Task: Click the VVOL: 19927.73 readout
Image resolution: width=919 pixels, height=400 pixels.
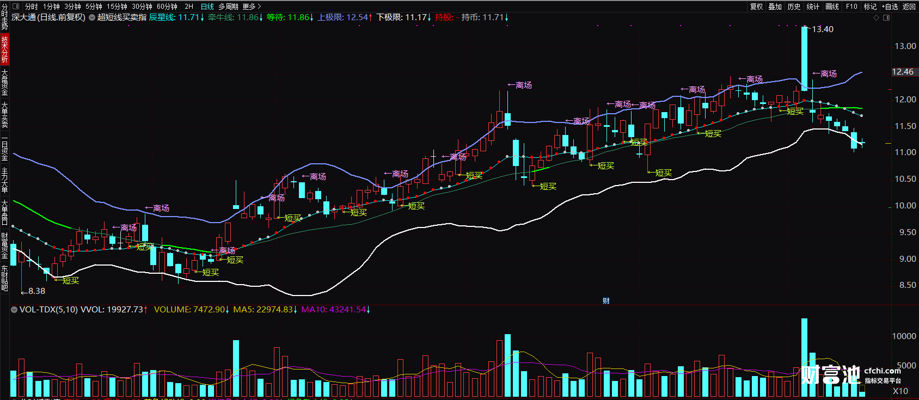Action: (x=114, y=310)
